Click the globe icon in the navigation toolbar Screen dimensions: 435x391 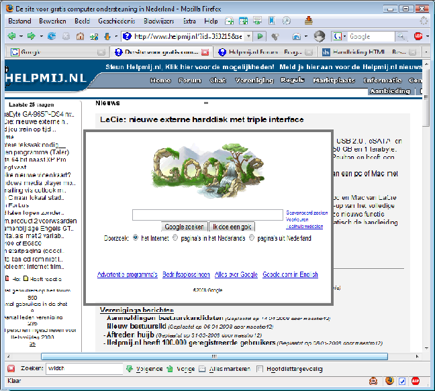320,36
